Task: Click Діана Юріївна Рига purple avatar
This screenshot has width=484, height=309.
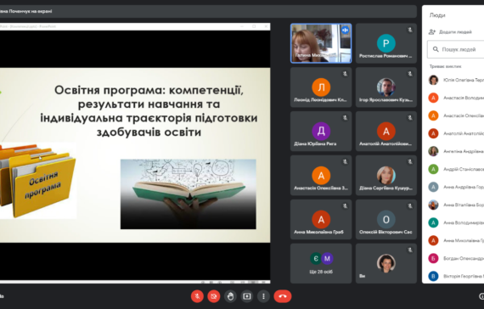Action: coord(321,132)
